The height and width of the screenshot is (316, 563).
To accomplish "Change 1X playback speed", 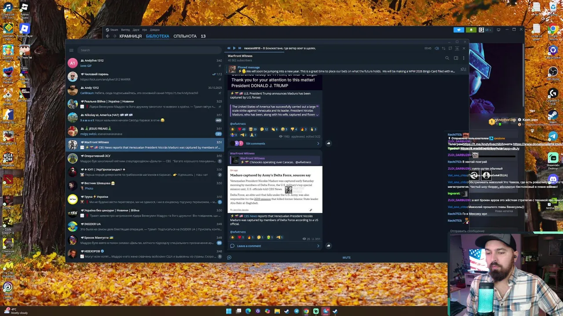I will pos(457,48).
